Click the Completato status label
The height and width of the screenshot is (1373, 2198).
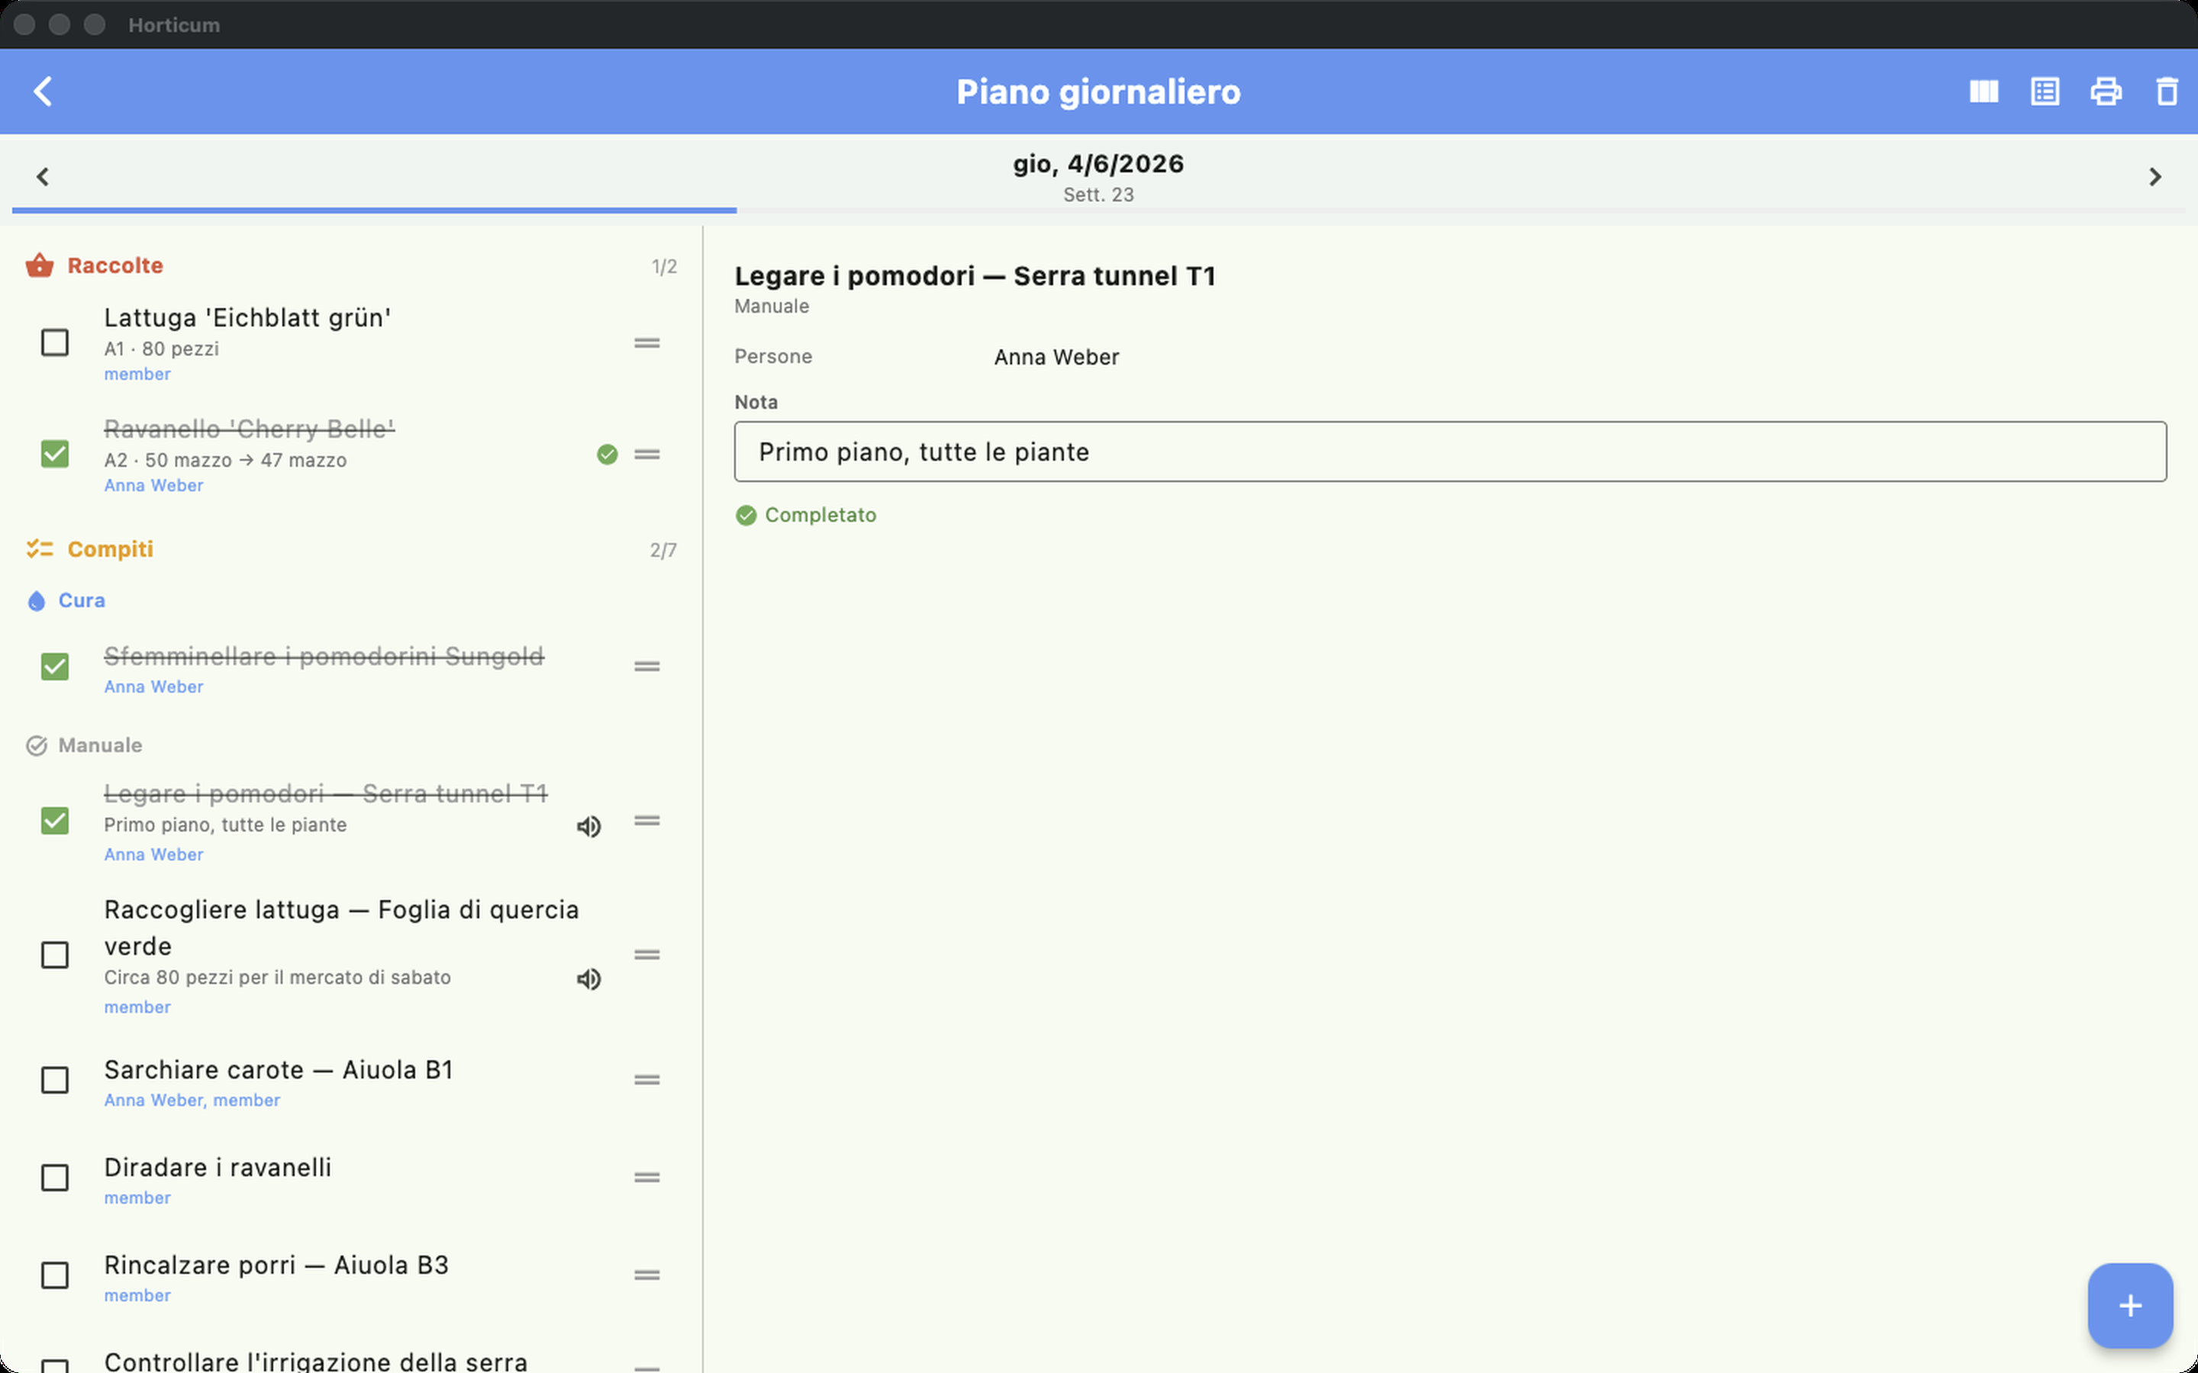click(820, 516)
